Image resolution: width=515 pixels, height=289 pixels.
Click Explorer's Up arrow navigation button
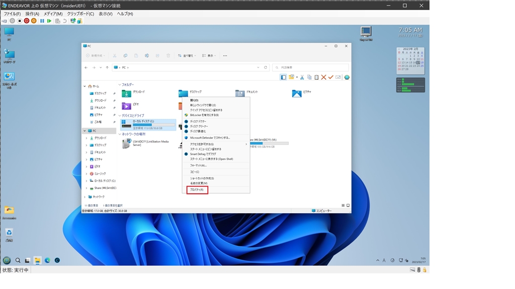coord(107,68)
